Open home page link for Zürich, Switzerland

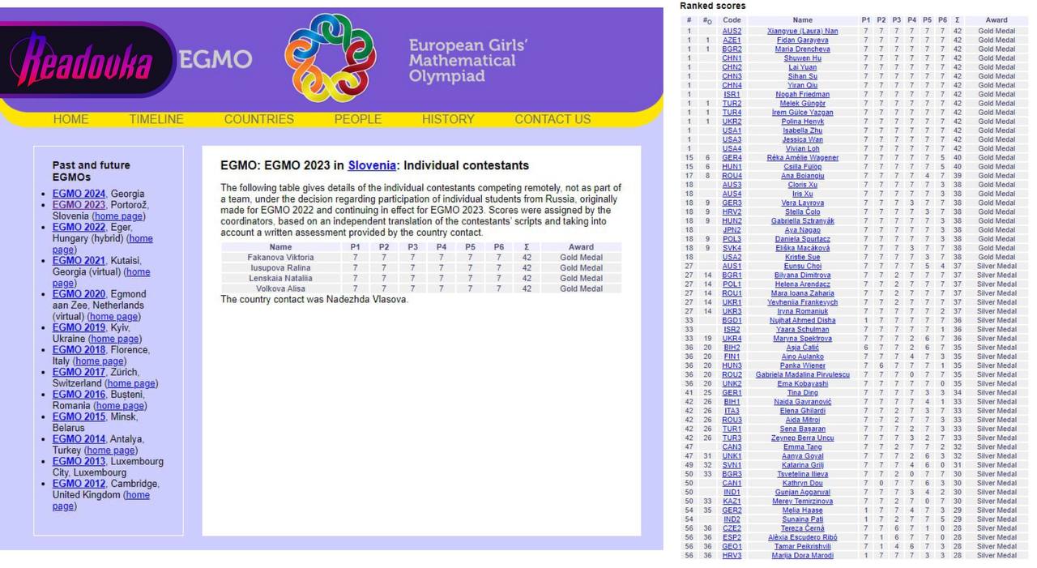coord(132,383)
